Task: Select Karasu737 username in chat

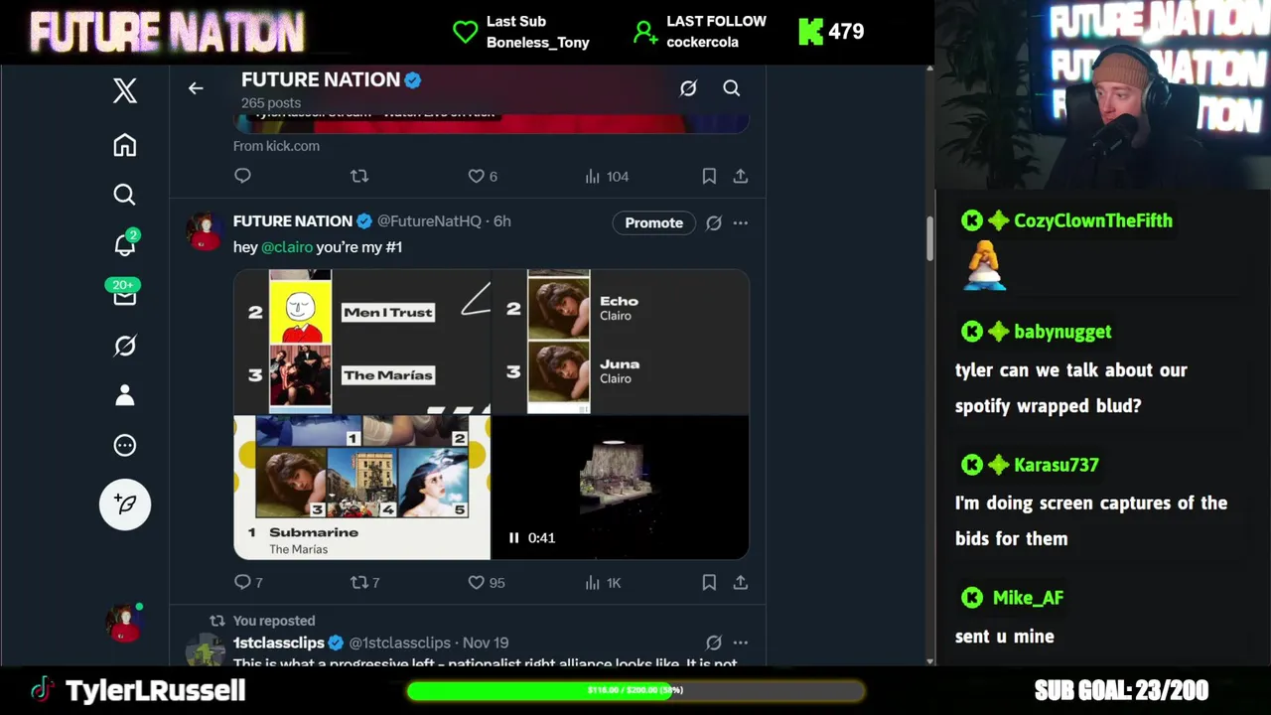Action: pos(1056,465)
